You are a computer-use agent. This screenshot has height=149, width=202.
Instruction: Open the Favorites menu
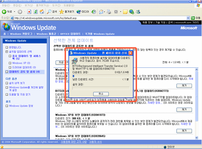click(42, 5)
